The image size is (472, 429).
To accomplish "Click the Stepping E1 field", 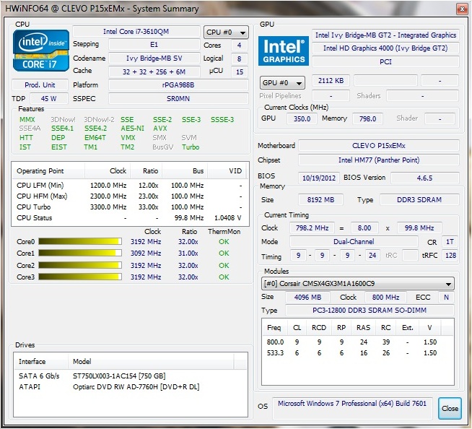I will click(x=154, y=45).
